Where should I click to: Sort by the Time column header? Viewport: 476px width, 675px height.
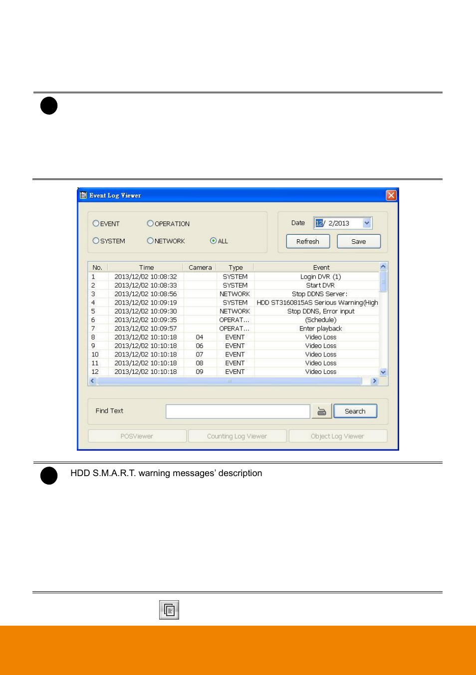[146, 267]
